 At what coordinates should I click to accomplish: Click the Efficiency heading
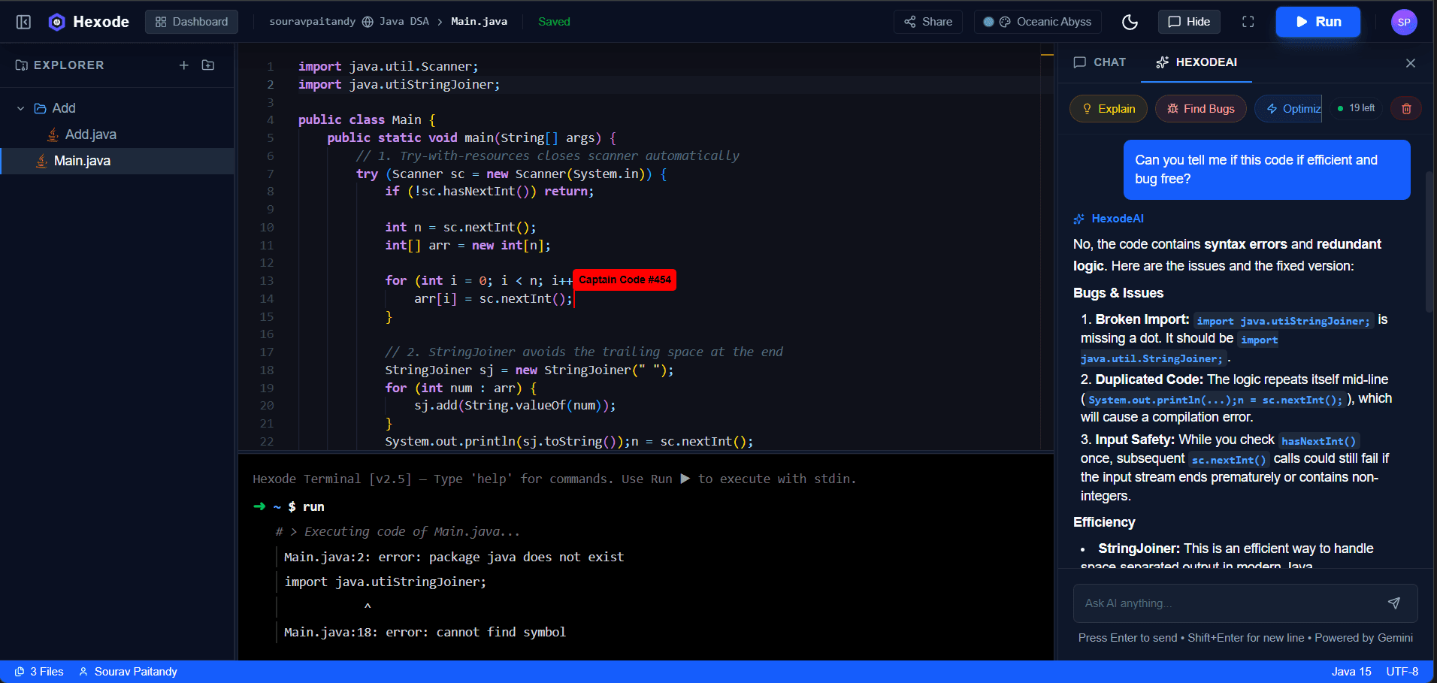coord(1104,522)
